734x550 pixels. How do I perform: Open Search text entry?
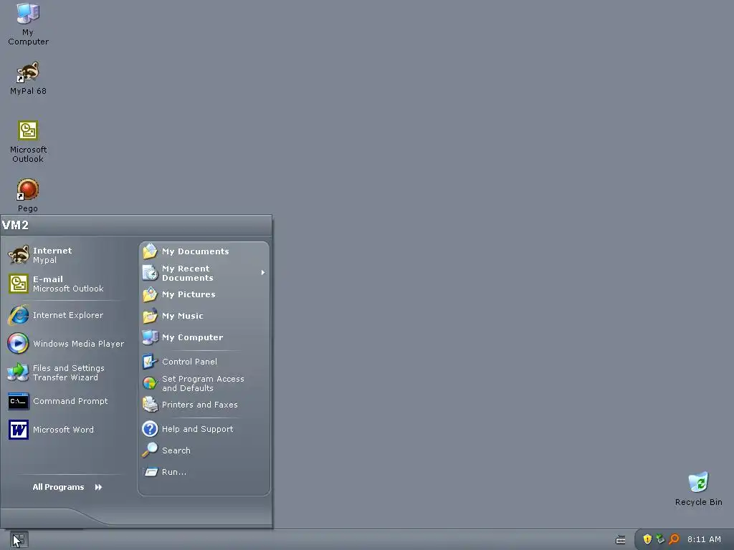176,450
